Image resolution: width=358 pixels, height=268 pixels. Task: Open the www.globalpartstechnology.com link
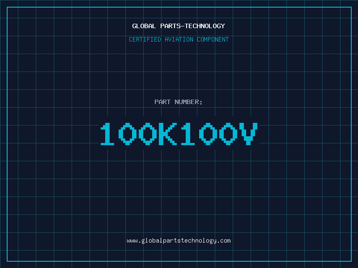tap(179, 241)
